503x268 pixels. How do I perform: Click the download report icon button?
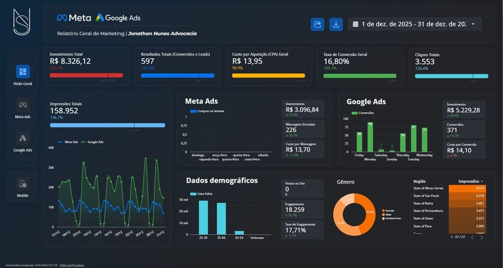pyautogui.click(x=335, y=24)
